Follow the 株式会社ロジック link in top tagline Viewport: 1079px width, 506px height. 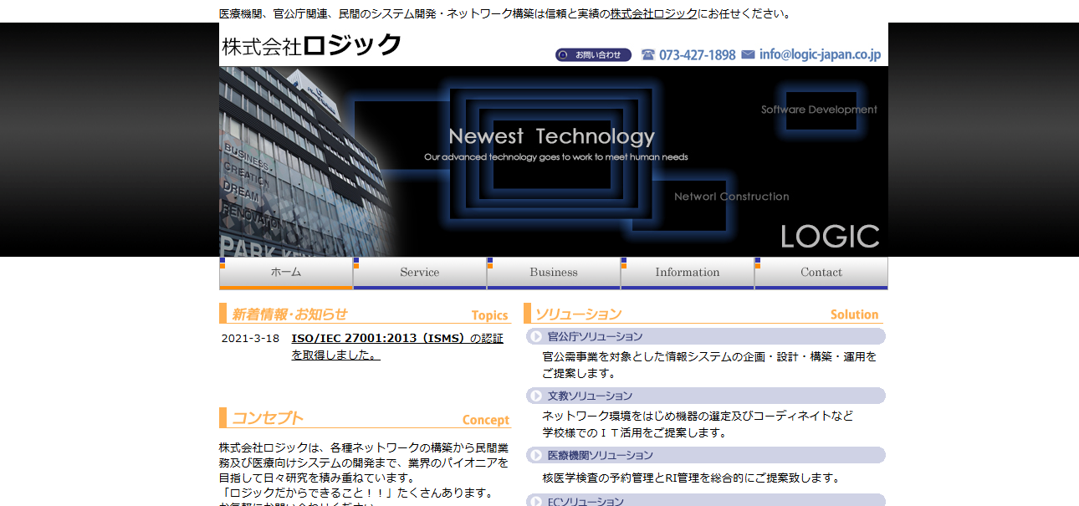coord(653,13)
